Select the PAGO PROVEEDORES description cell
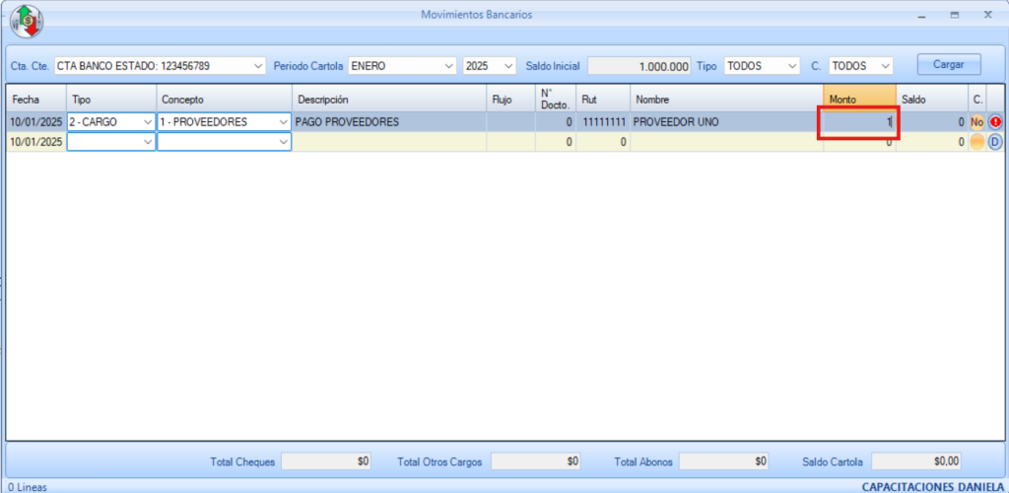The image size is (1009, 493). point(389,122)
